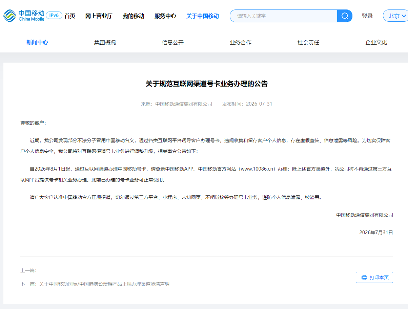Click the China Mobile logo
The height and width of the screenshot is (309, 408).
pyautogui.click(x=24, y=16)
